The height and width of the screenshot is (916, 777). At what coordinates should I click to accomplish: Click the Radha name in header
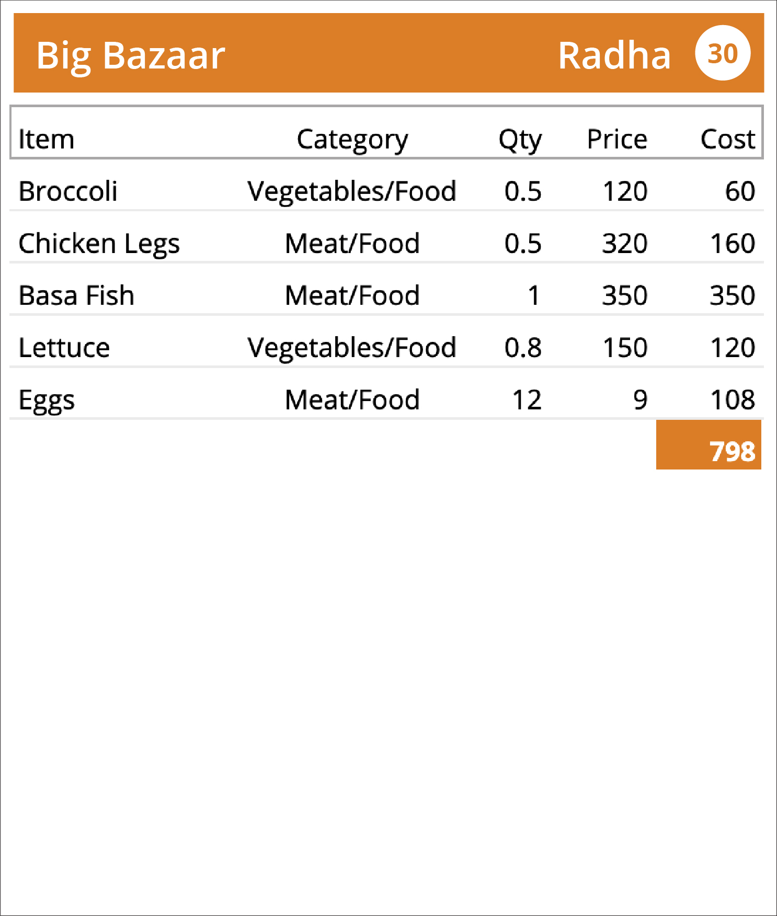coord(614,55)
